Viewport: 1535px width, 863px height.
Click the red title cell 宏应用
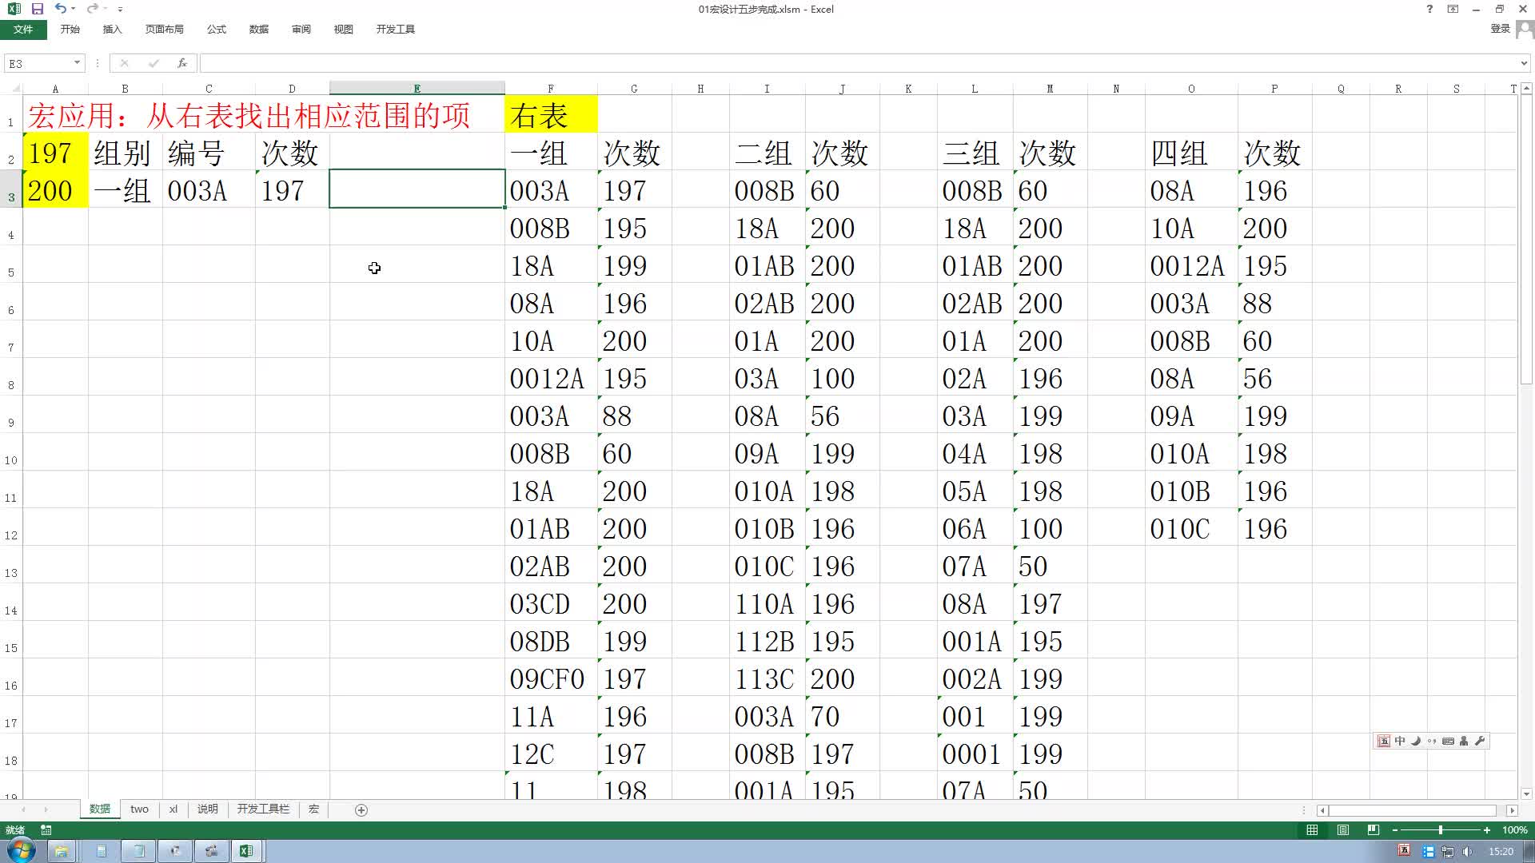click(249, 115)
